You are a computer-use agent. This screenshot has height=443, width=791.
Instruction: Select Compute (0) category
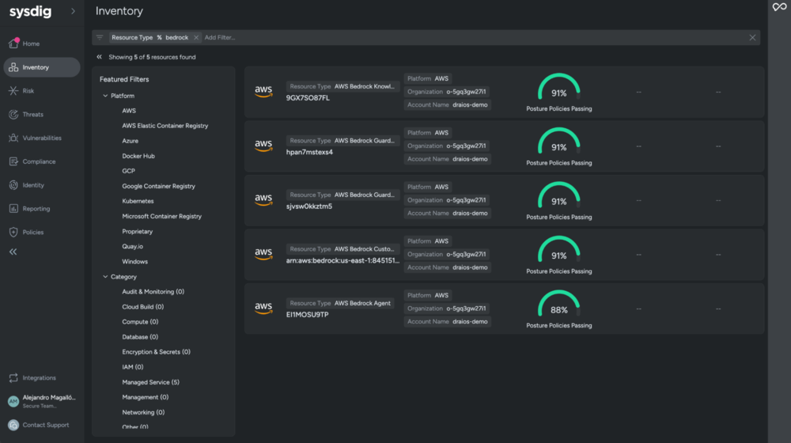[x=140, y=322]
